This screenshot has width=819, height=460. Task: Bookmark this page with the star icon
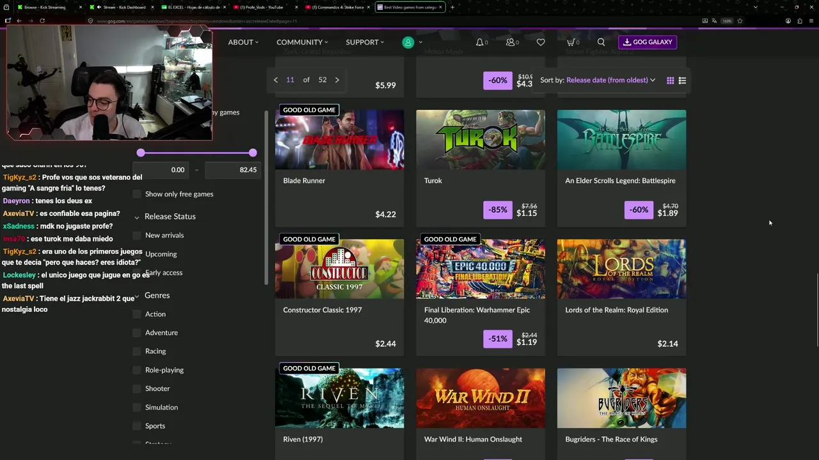click(x=740, y=20)
